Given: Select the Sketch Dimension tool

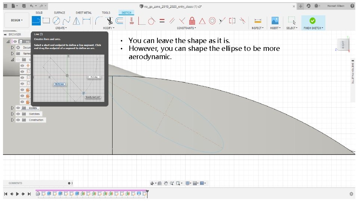Looking at the screenshot, I should 86,21.
